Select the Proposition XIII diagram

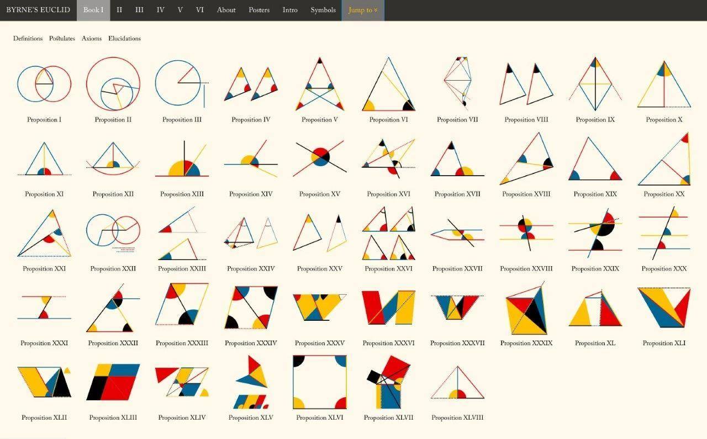(182, 158)
